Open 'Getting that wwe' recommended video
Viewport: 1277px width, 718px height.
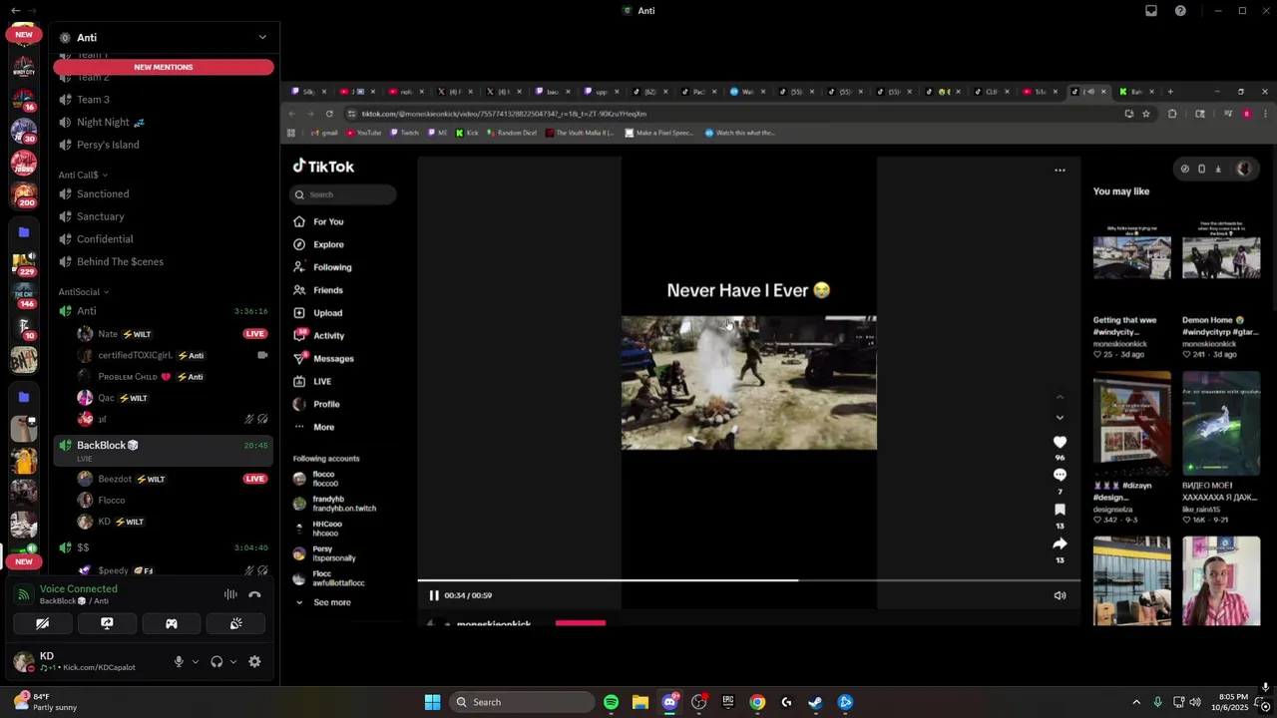tap(1131, 289)
